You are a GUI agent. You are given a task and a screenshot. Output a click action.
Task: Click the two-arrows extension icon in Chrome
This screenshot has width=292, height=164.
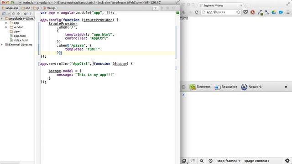click(267, 12)
